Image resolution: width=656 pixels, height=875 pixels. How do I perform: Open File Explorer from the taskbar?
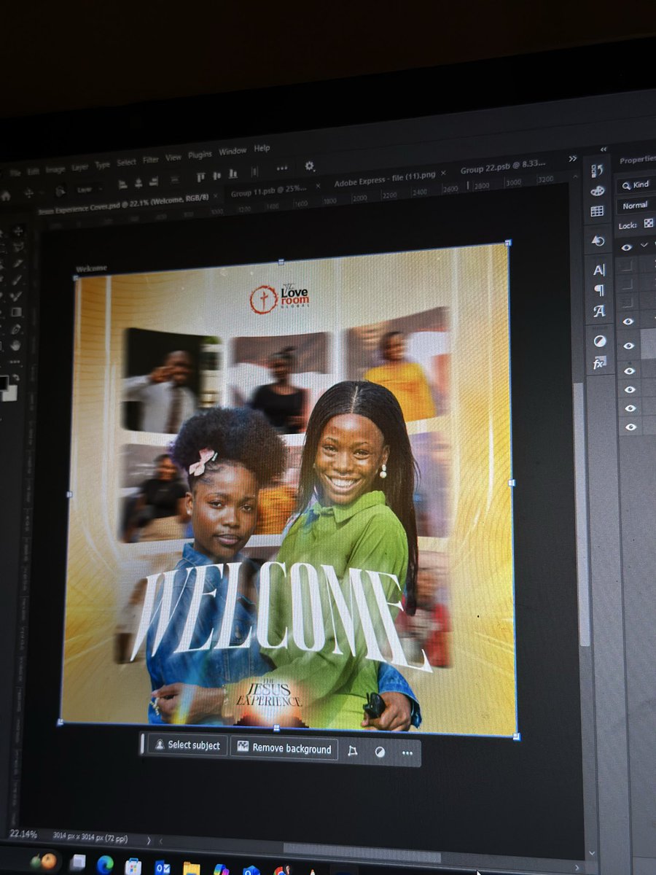191,868
